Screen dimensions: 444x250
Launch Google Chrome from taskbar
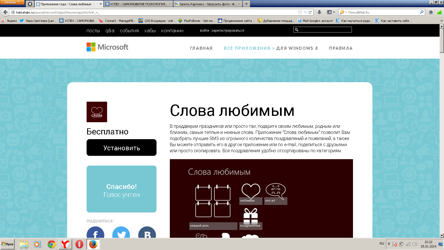52,244
